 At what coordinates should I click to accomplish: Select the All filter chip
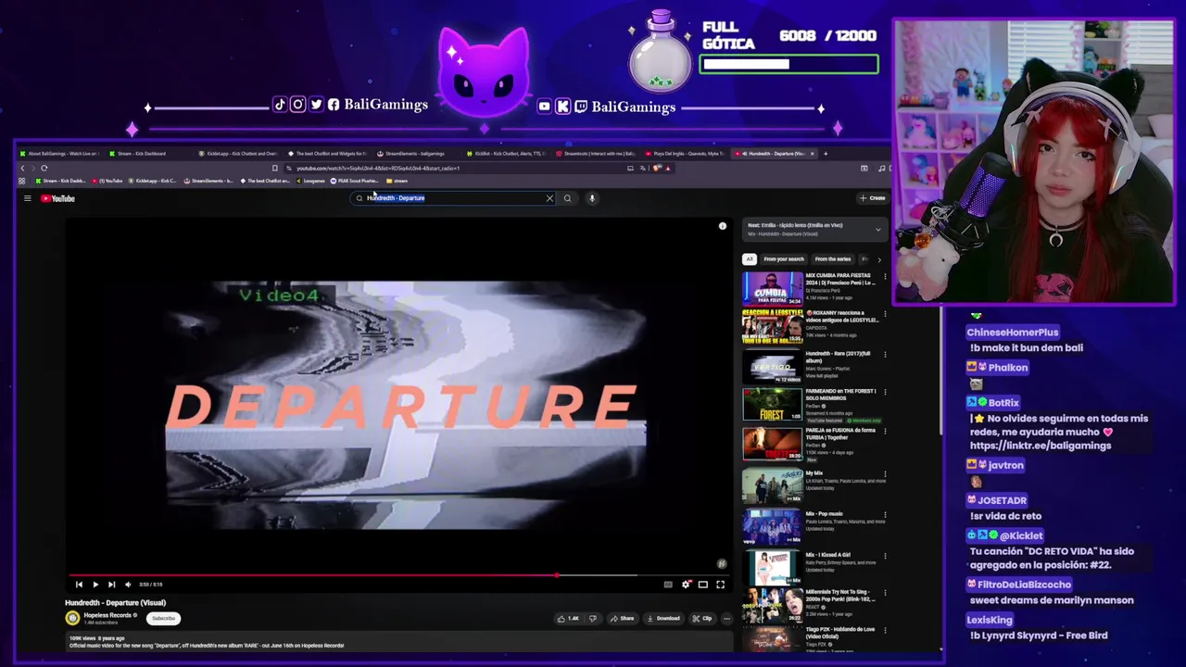click(750, 259)
